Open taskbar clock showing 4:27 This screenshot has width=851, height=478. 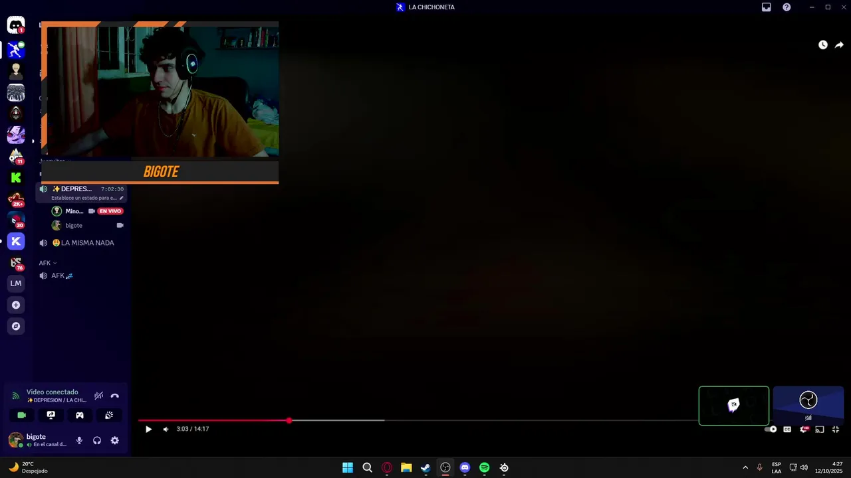click(830, 467)
